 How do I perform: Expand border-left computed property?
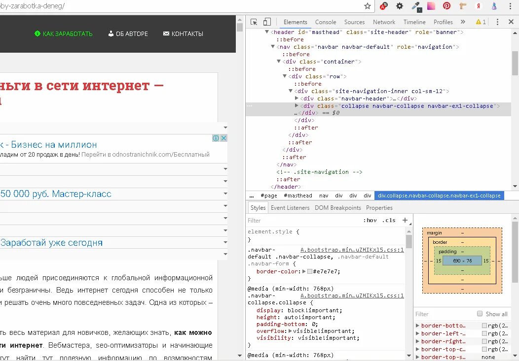point(417,333)
